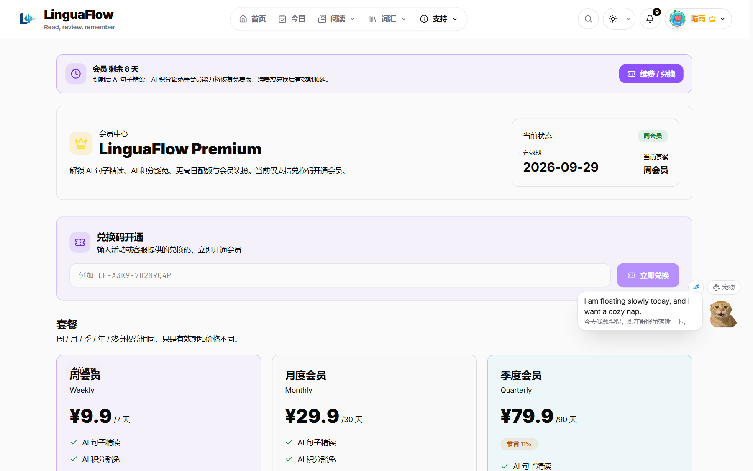The width and height of the screenshot is (753, 471).
Task: Expand the 阅读 navigation dropdown
Action: pos(336,19)
